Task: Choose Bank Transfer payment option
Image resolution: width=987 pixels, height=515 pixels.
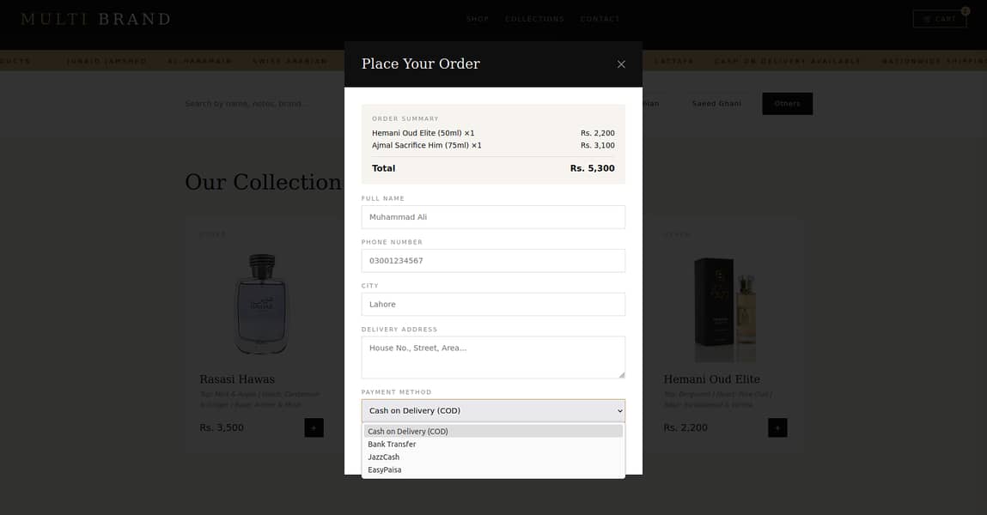Action: [x=493, y=444]
